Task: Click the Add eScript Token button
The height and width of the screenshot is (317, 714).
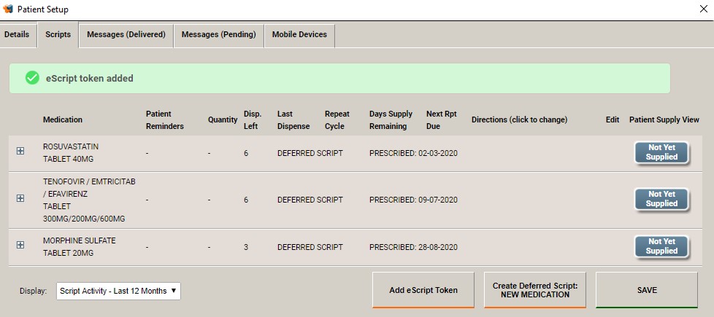Action: [x=423, y=290]
